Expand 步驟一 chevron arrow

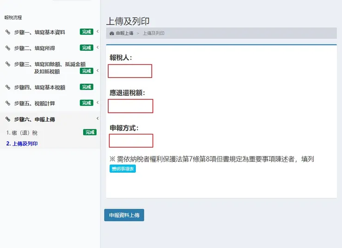coord(98,31)
